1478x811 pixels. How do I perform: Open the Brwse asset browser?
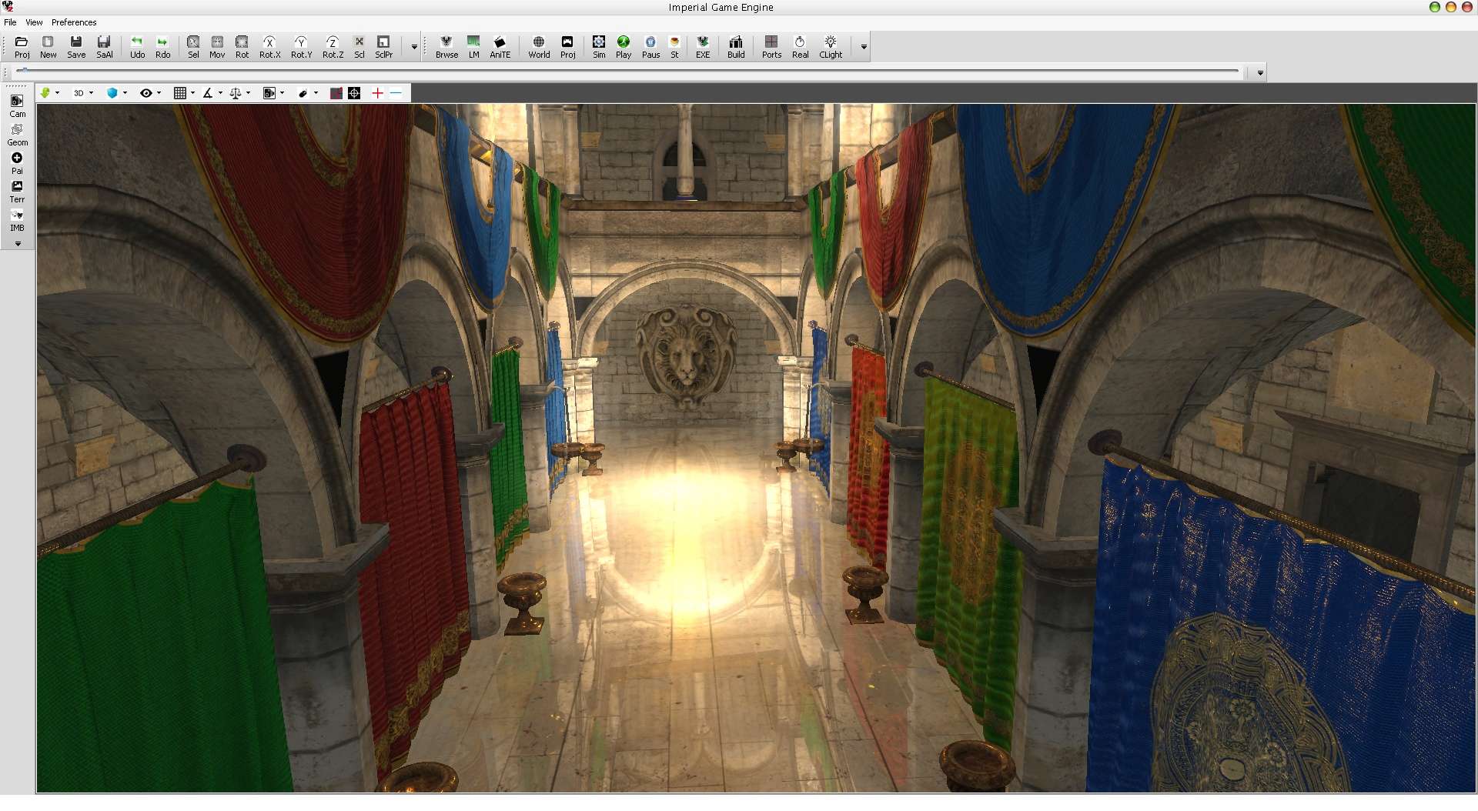[446, 46]
